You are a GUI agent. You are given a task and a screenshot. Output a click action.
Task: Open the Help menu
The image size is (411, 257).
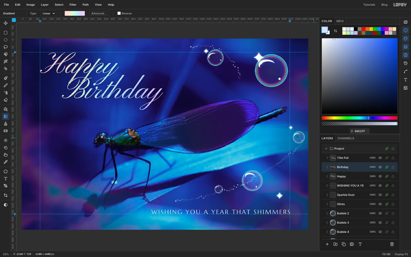111,5
